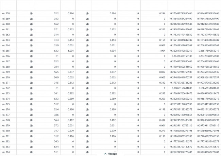This screenshot has height=156, width=221.
Task: Click area value 38.3 in row кв. 259
Action: pos(56,19)
